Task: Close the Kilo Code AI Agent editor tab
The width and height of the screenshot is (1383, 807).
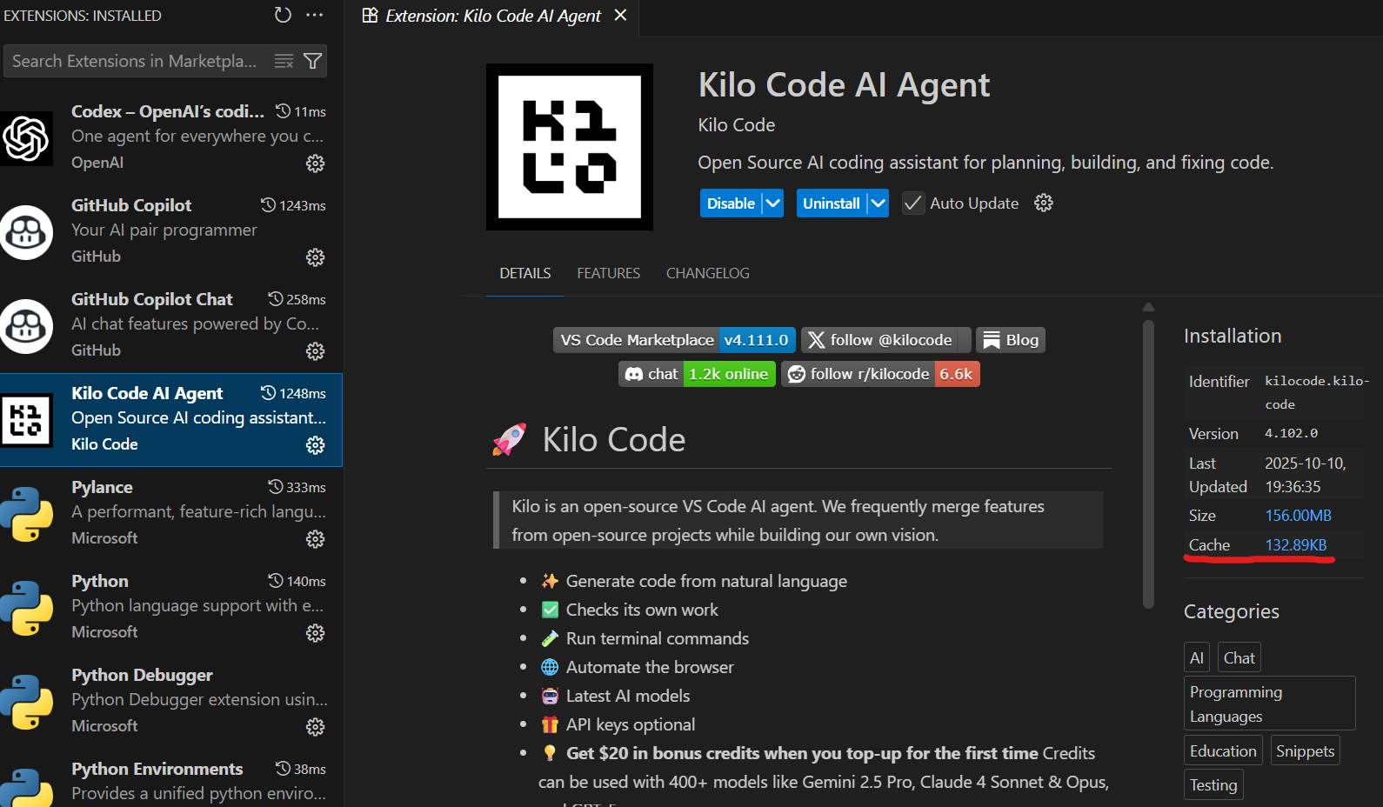Action: point(620,16)
